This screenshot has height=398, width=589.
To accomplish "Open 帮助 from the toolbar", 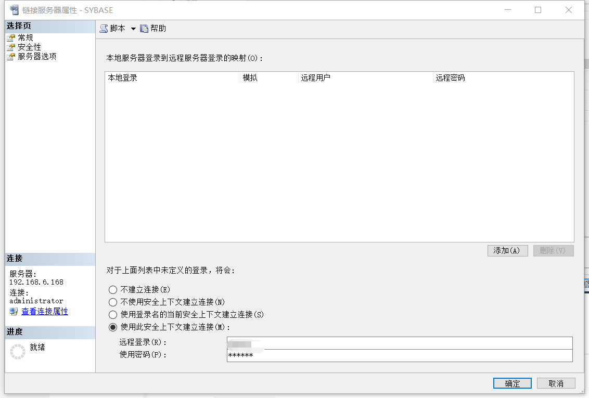I will point(153,29).
